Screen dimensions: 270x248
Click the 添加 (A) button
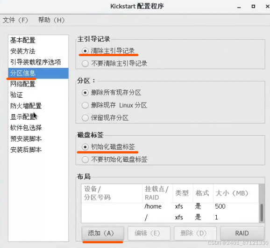pyautogui.click(x=103, y=233)
